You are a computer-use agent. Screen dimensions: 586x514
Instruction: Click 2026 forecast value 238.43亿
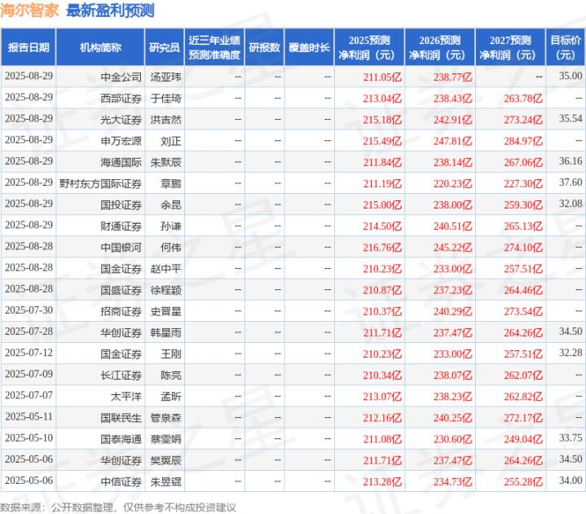[453, 99]
